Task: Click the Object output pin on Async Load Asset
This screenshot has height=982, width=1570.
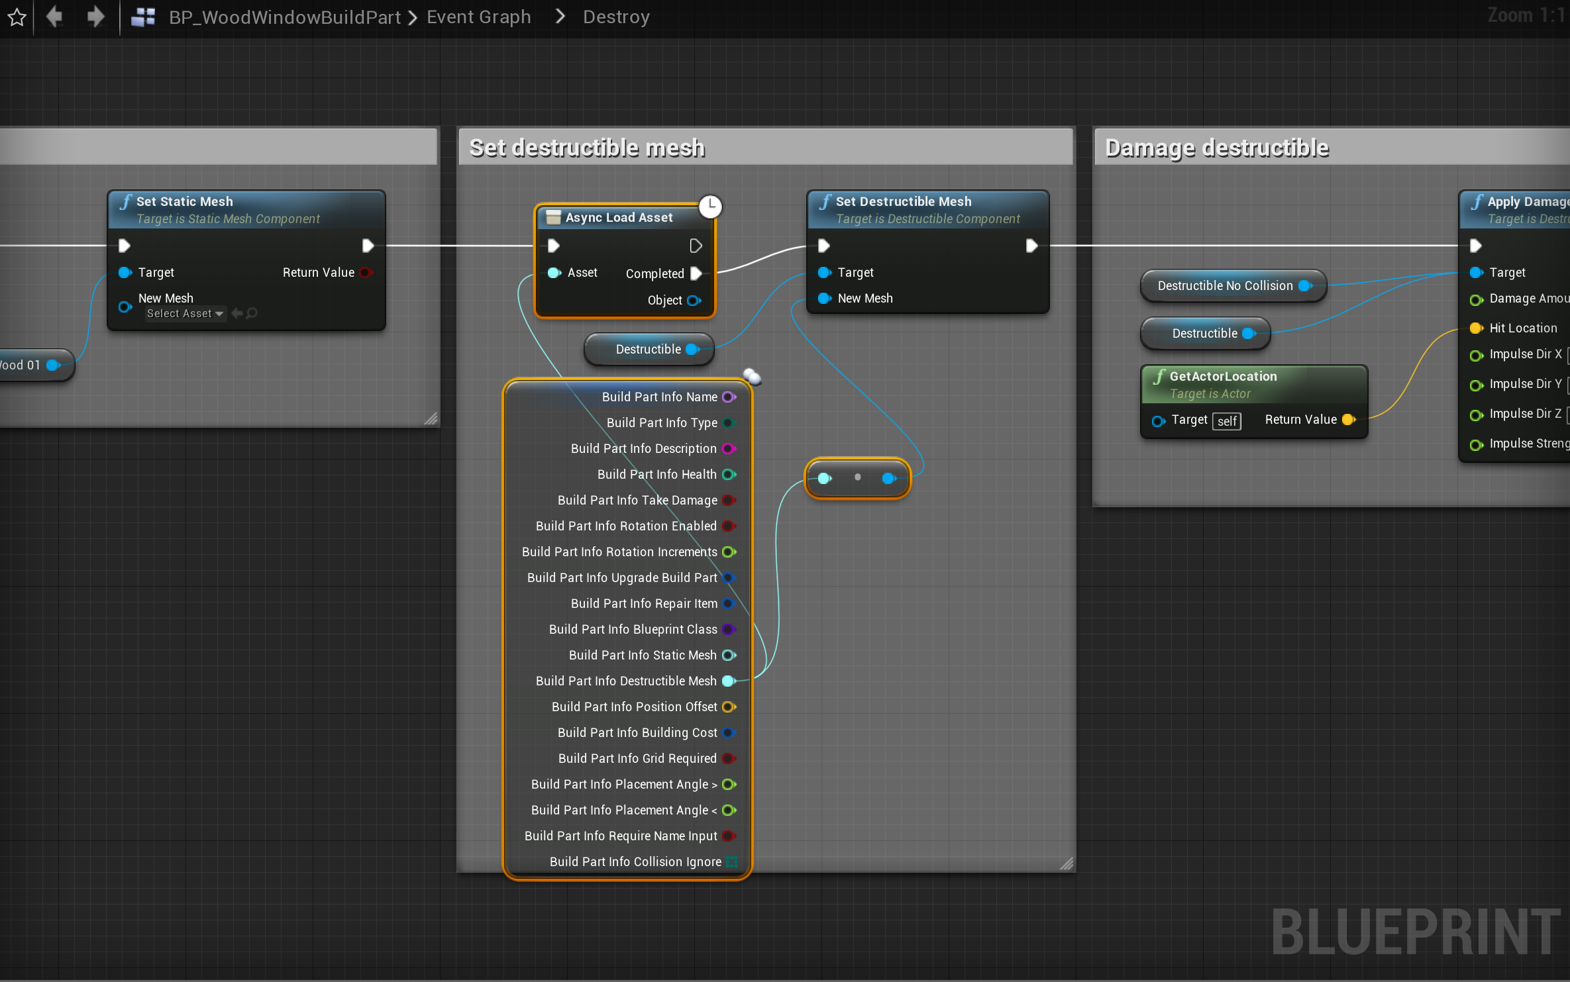Action: [694, 300]
